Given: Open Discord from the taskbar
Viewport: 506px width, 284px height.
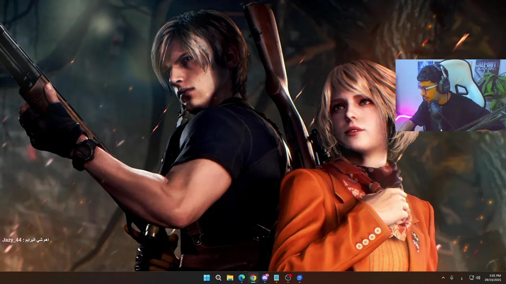Looking at the screenshot, I should click(265, 278).
